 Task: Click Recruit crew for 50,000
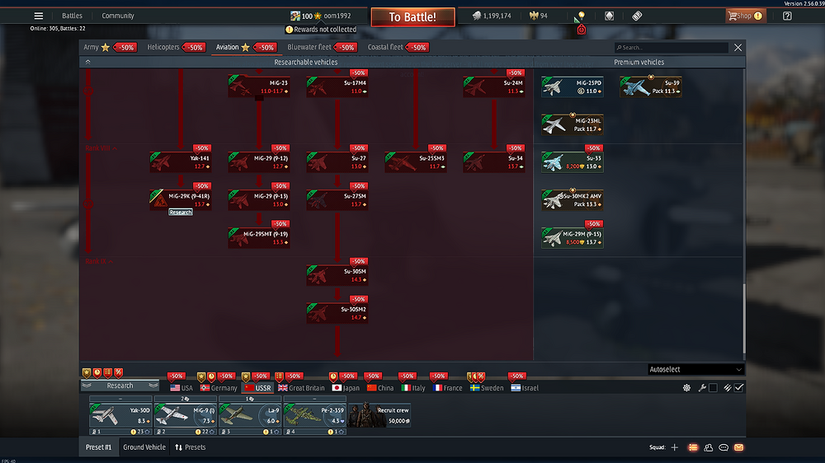click(379, 416)
